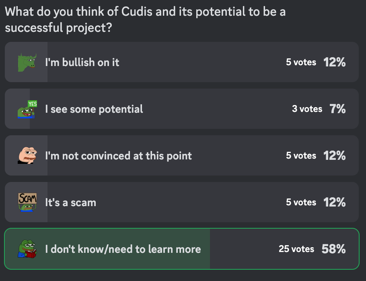Image resolution: width=366 pixels, height=281 pixels.
Task: Click the SCAM sign Pepe icon
Action: (x=27, y=202)
